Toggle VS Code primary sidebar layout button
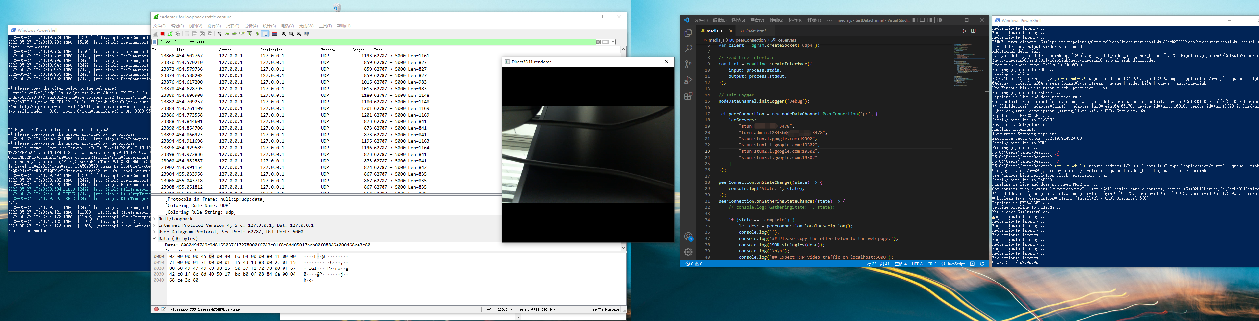 coord(915,20)
